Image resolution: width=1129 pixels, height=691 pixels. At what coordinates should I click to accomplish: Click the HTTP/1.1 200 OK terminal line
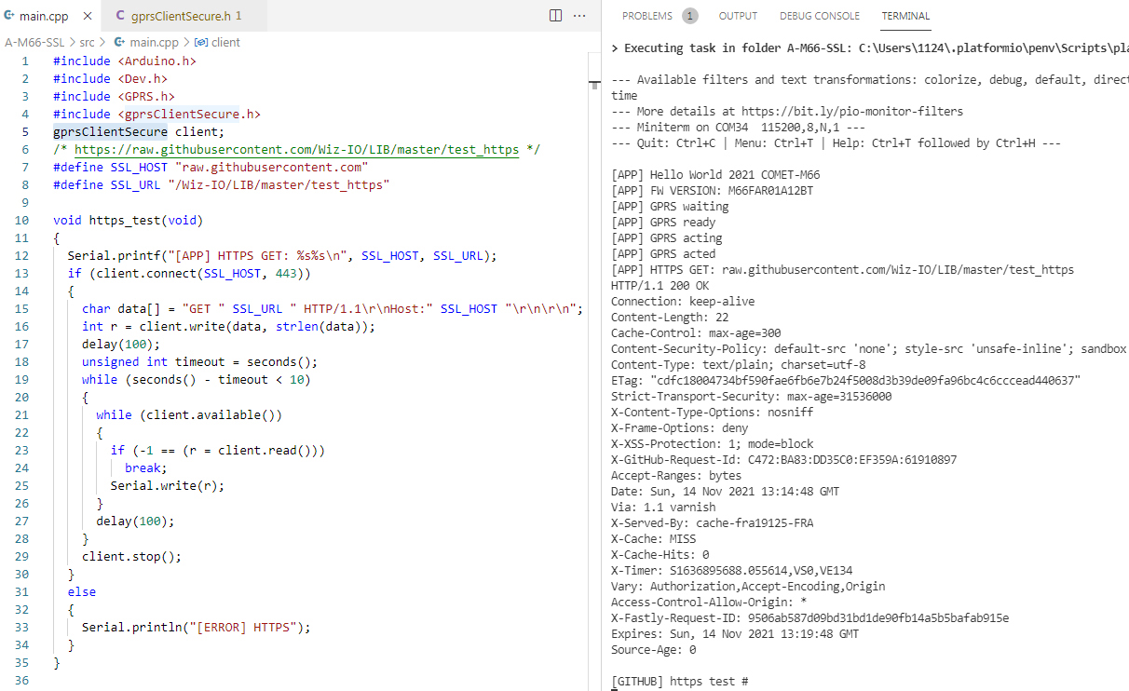pos(660,286)
